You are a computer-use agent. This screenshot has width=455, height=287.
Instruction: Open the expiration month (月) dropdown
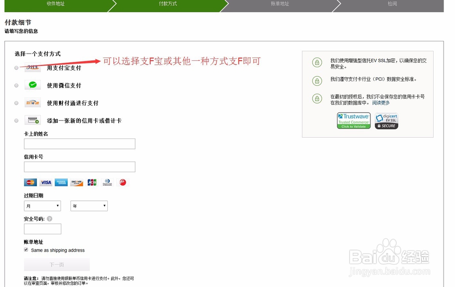pos(42,206)
